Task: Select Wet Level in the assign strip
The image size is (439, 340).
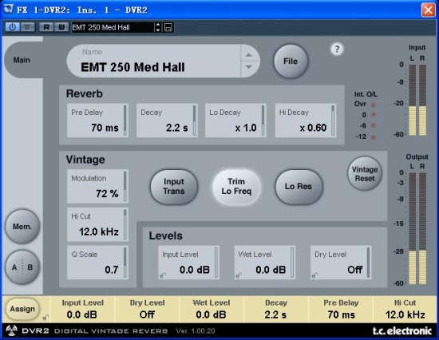Action: 211,309
